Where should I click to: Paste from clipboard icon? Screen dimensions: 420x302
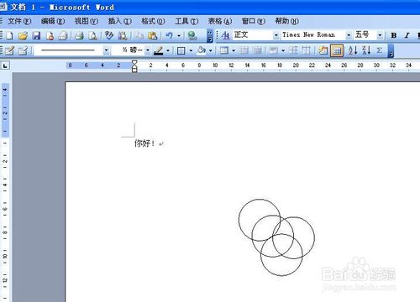153,35
